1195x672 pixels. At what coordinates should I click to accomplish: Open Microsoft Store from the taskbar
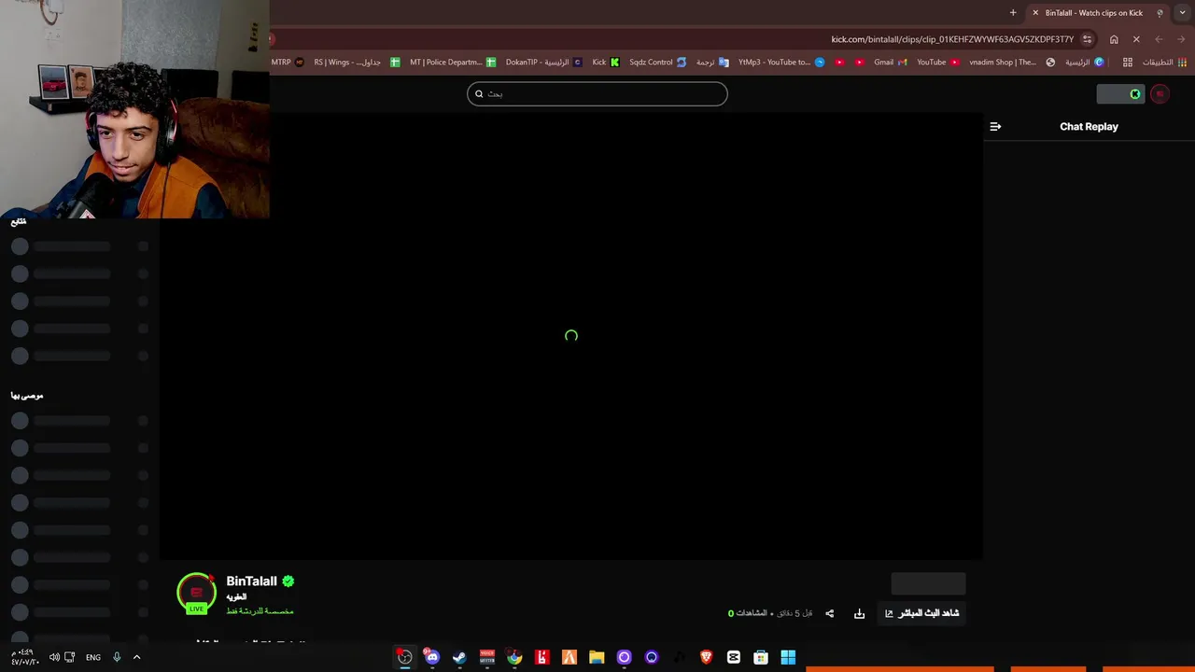tap(761, 657)
